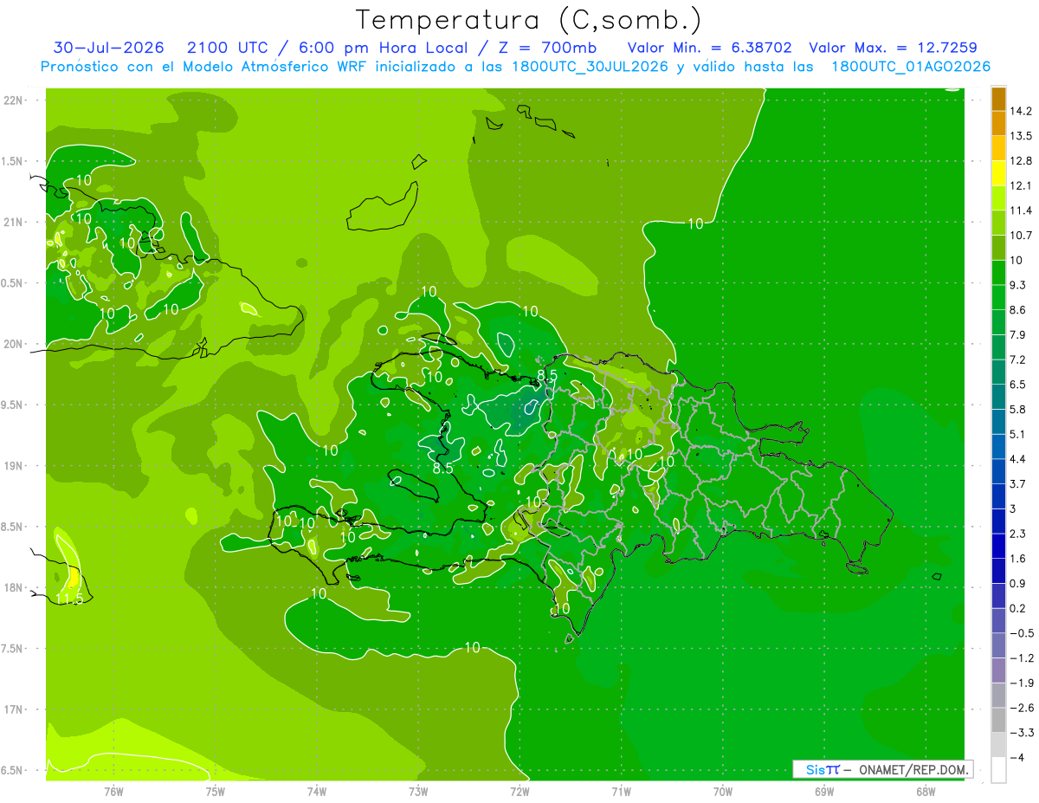Click the white swatch below -4 in legend
This screenshot has width=1039, height=803.
pyautogui.click(x=998, y=770)
